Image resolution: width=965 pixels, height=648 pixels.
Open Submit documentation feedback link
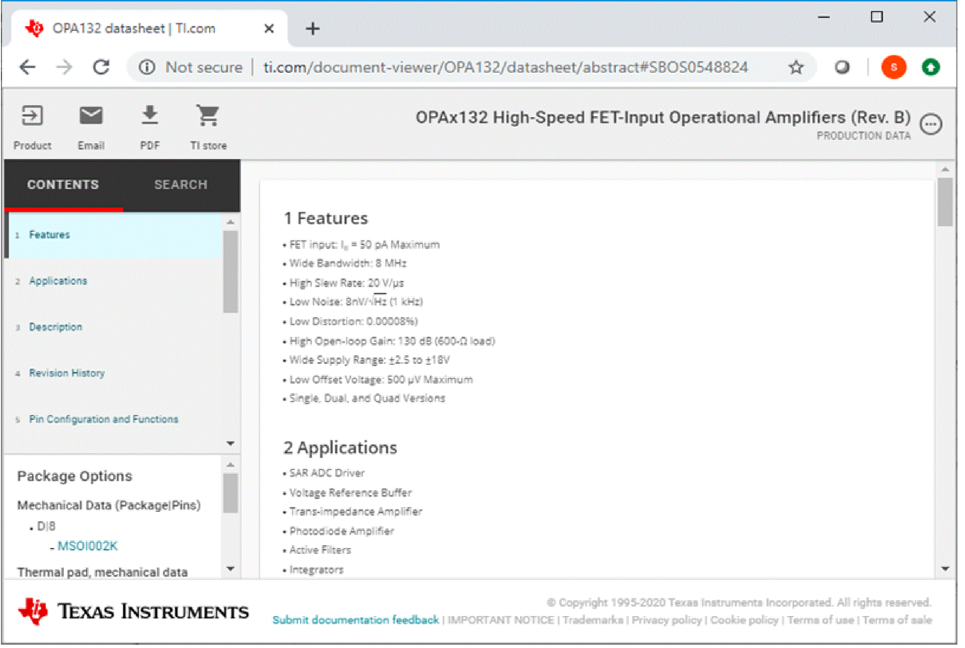[x=355, y=620]
